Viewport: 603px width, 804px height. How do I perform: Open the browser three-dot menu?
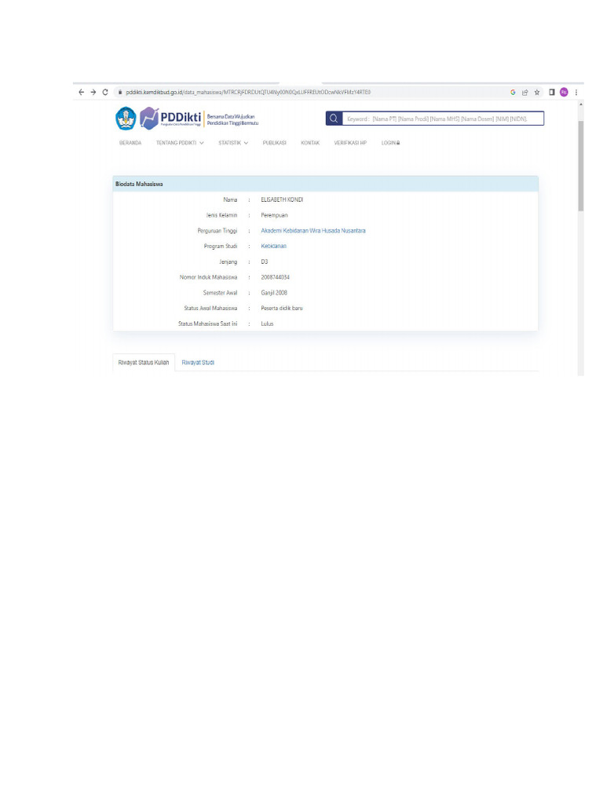[576, 93]
